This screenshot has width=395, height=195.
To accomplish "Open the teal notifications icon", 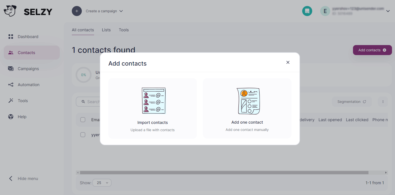I will pyautogui.click(x=307, y=11).
